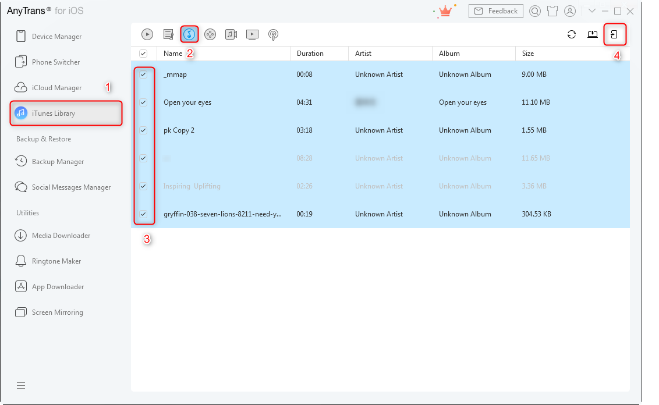659x405 pixels.
Task: Open the playlists category icon
Action: (168, 34)
